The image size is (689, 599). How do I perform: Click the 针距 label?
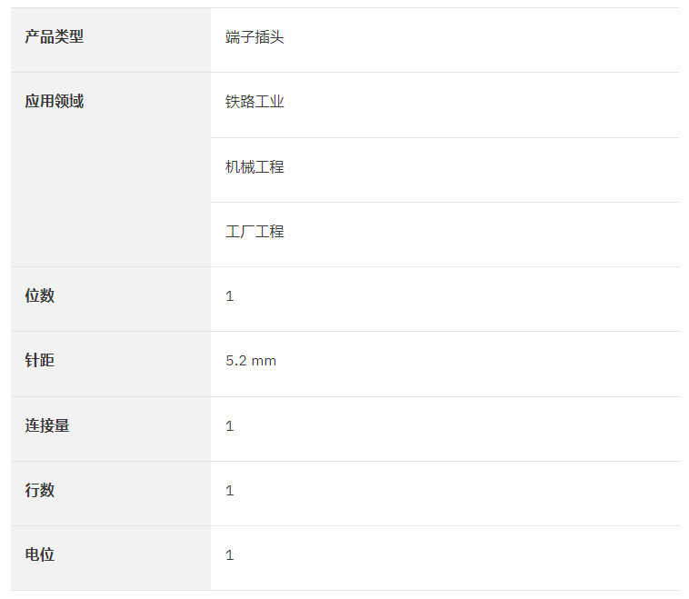[x=40, y=360]
